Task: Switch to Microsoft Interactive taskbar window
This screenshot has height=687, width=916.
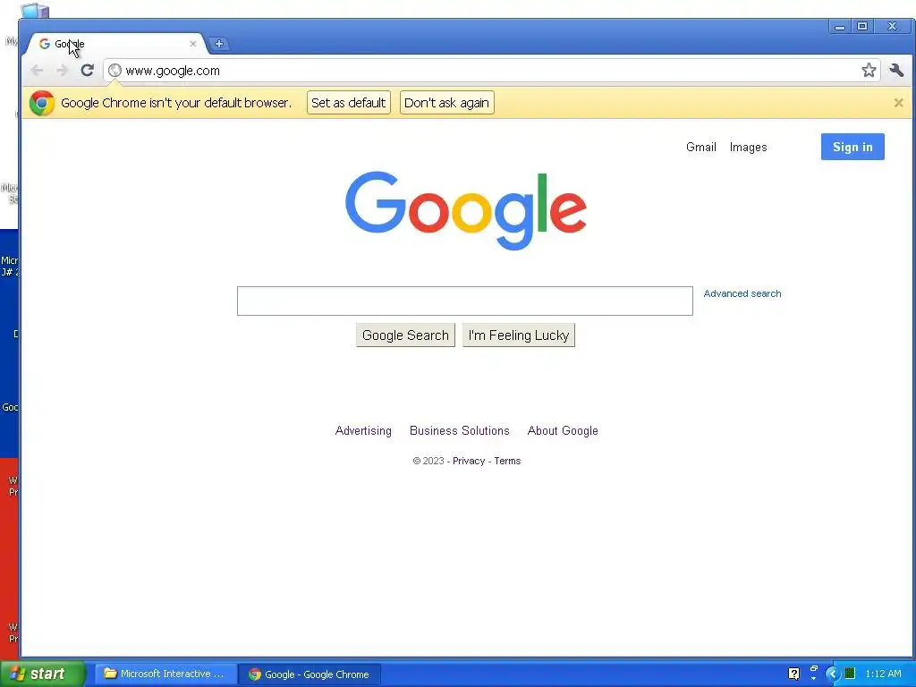Action: (165, 674)
